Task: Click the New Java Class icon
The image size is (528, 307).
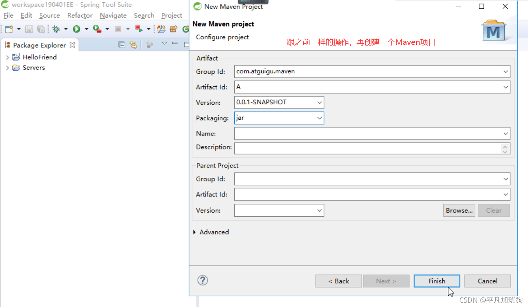Action: tap(186, 29)
